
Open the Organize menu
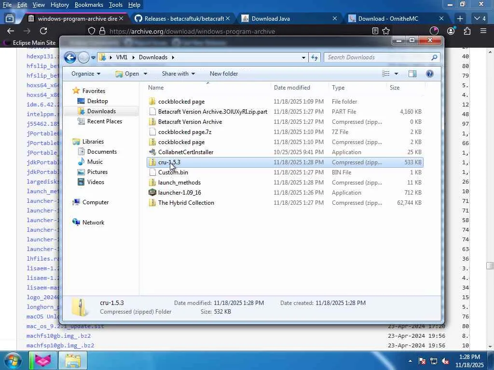tap(86, 74)
